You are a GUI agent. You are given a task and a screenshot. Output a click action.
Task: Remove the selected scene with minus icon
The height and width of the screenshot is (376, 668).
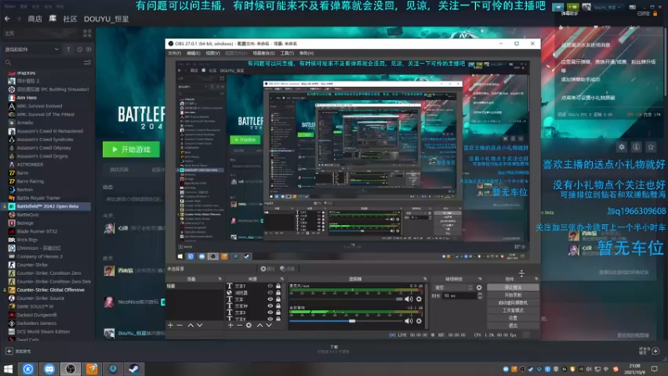point(180,325)
